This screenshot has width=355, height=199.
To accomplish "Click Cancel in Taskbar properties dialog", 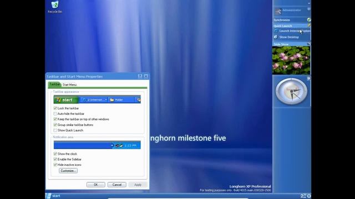I will click(117, 185).
